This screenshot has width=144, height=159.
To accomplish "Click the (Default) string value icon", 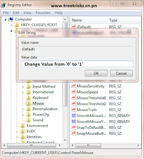I will pos(74,27).
